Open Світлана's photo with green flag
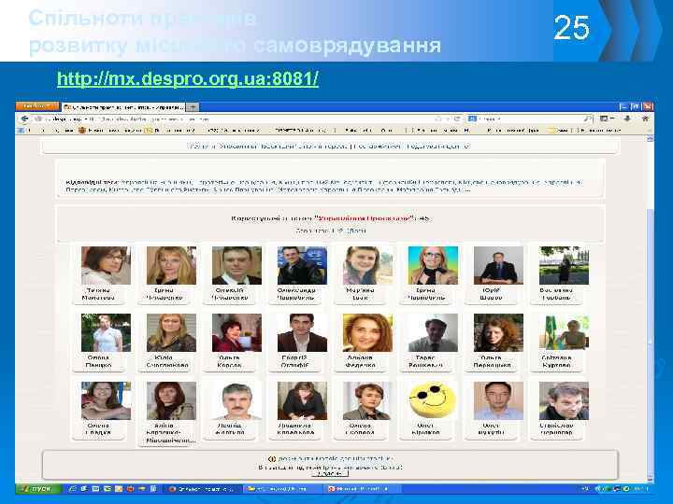Image resolution: width=673 pixels, height=504 pixels. (x=564, y=332)
